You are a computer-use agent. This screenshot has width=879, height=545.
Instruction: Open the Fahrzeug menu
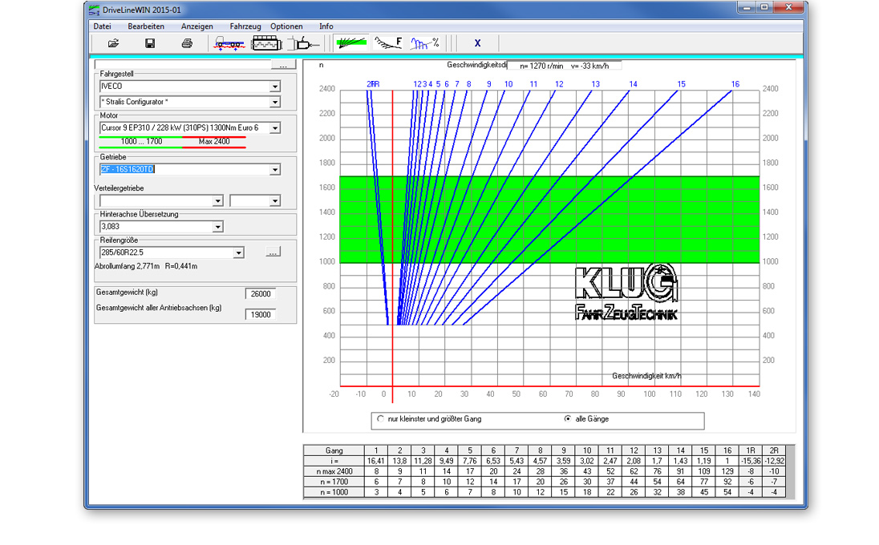[245, 26]
